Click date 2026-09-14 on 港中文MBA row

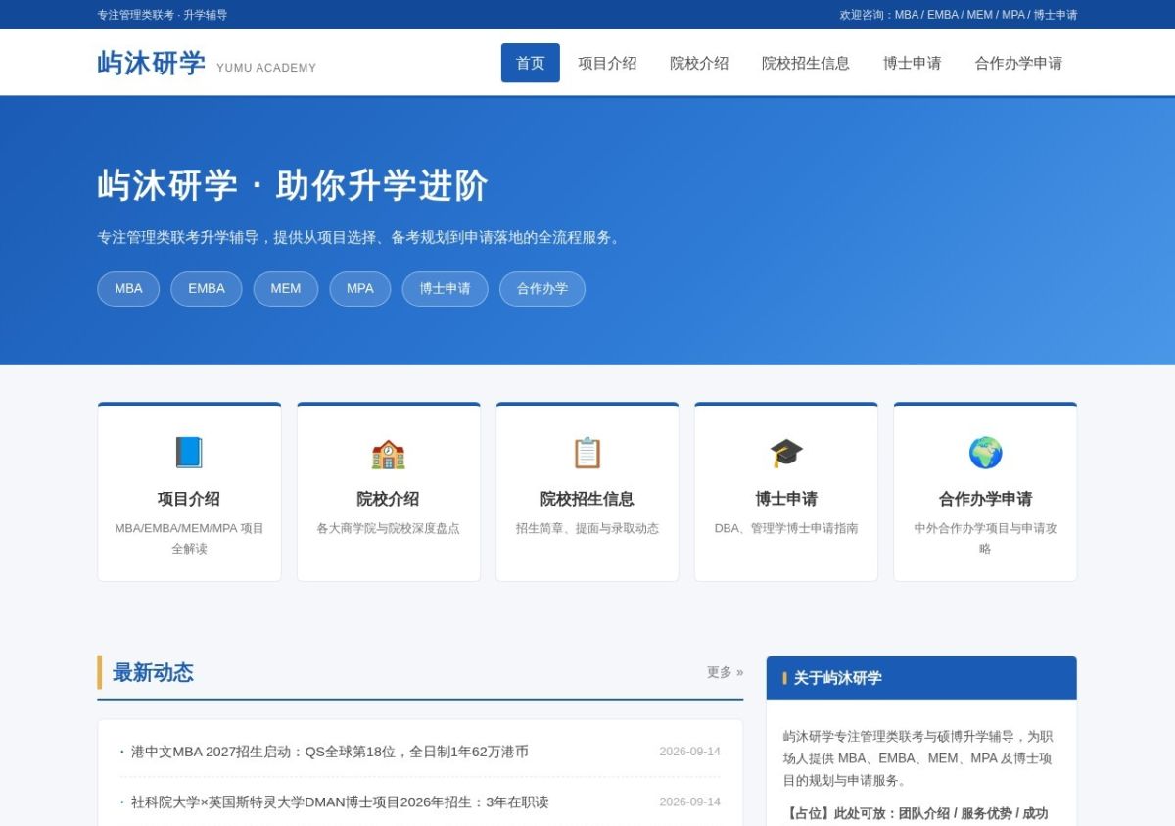pyautogui.click(x=689, y=752)
